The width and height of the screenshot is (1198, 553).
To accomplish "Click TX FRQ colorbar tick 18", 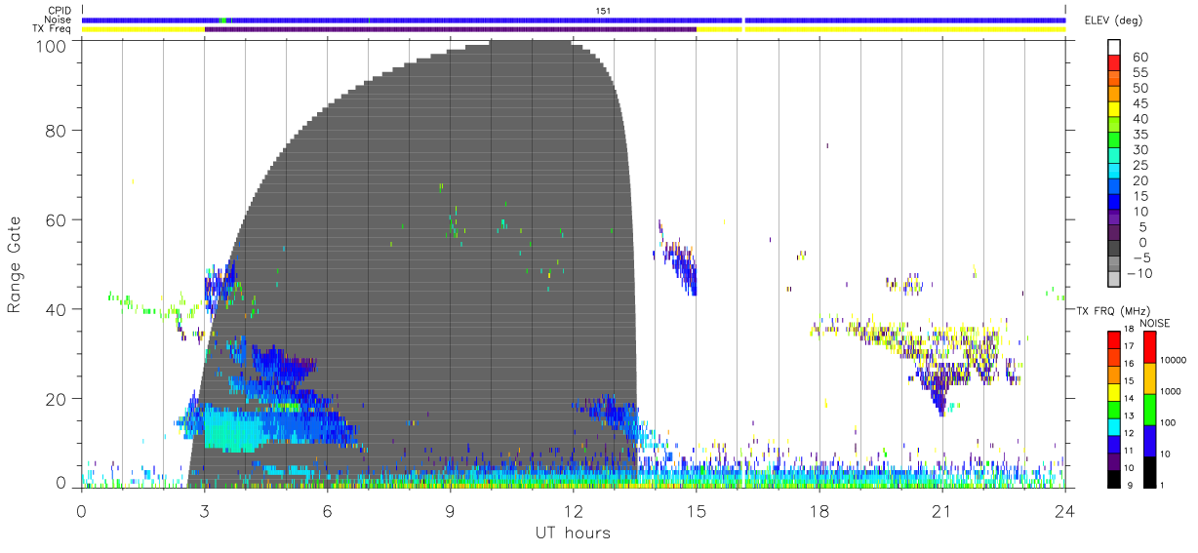I will click(1129, 330).
